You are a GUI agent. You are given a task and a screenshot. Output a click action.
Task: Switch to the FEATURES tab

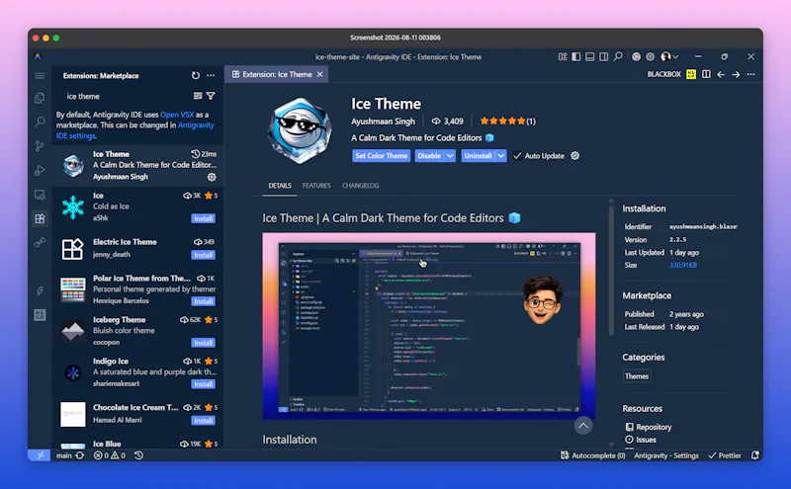tap(316, 186)
